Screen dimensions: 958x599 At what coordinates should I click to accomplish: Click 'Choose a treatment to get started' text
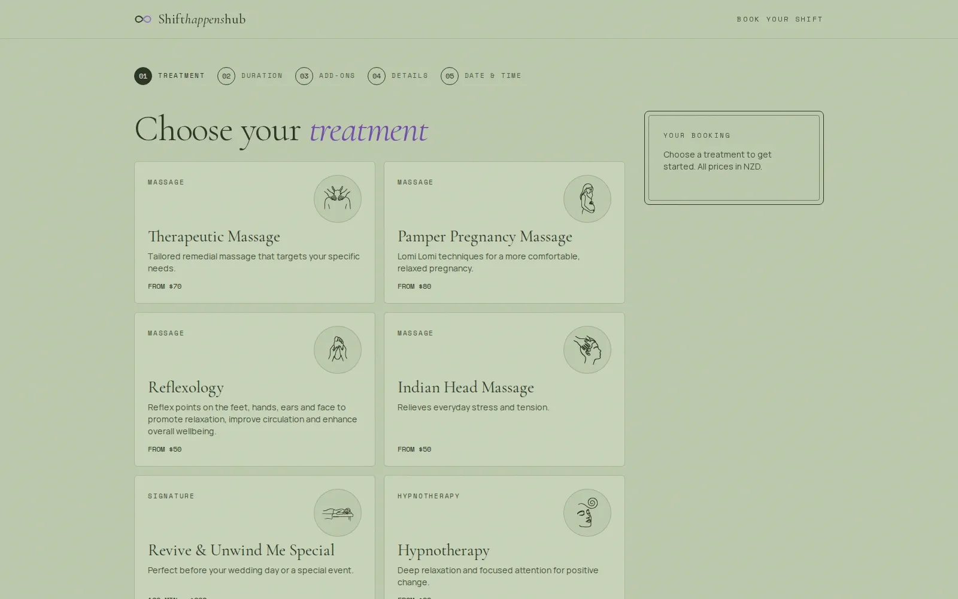pos(717,161)
